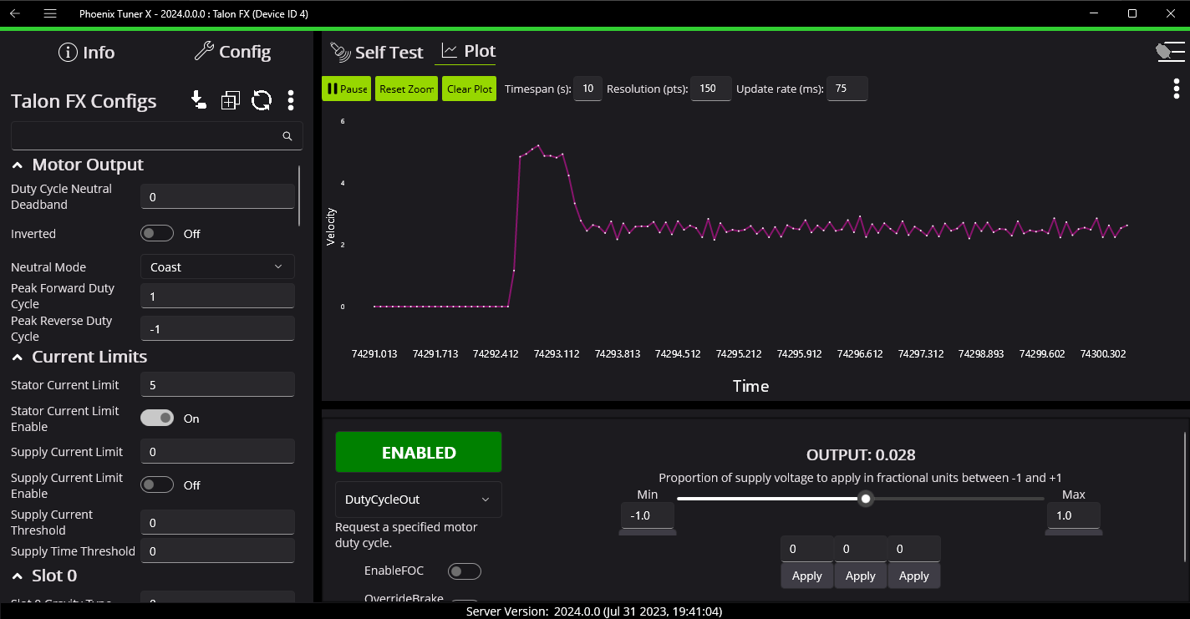The image size is (1190, 619).
Task: Minimize the Phoenix Tuner X window
Action: point(1094,13)
